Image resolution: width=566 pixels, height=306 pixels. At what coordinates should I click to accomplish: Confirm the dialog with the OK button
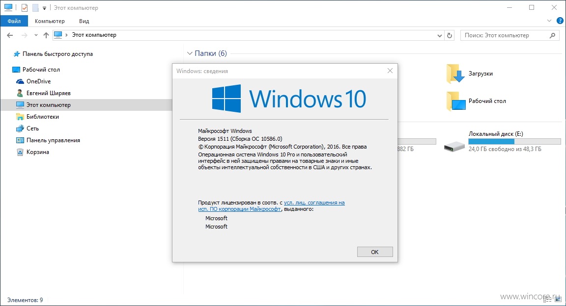coord(375,252)
